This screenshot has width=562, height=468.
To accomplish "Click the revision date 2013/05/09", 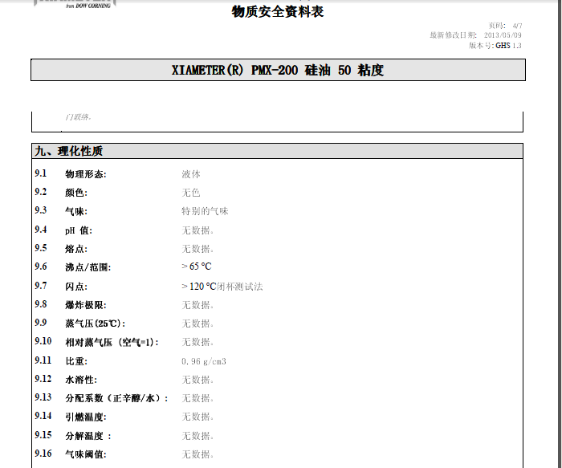I will point(503,35).
